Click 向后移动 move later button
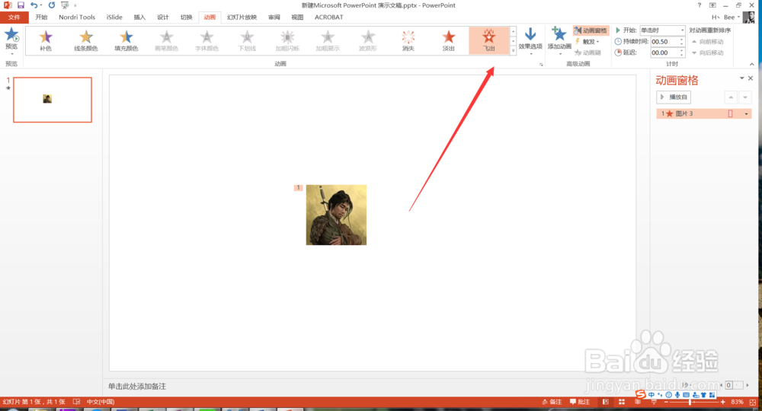 (x=708, y=53)
